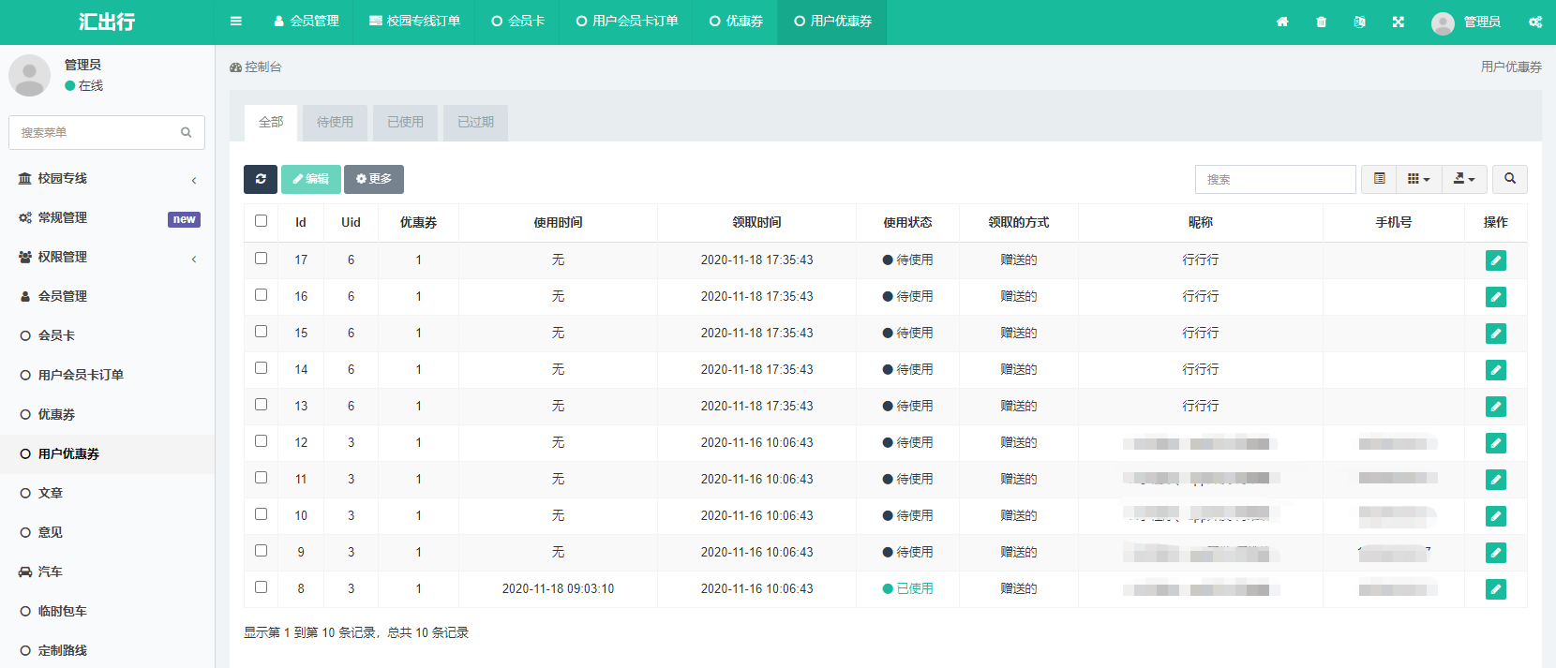Edit row with Id 10
The image size is (1556, 668).
(x=1496, y=516)
